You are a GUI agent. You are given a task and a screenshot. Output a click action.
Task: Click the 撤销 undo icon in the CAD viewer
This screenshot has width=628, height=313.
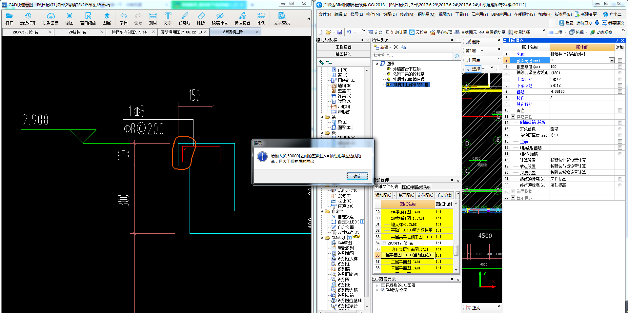pos(123,19)
